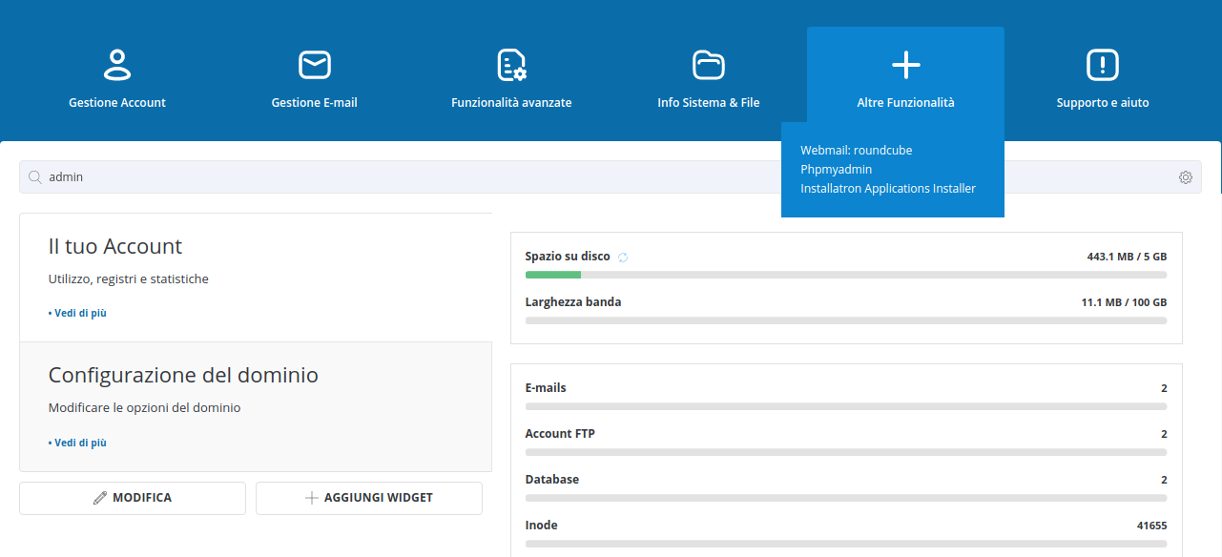The height and width of the screenshot is (557, 1222).
Task: Open Installatron Applications Installer link
Action: pos(888,188)
